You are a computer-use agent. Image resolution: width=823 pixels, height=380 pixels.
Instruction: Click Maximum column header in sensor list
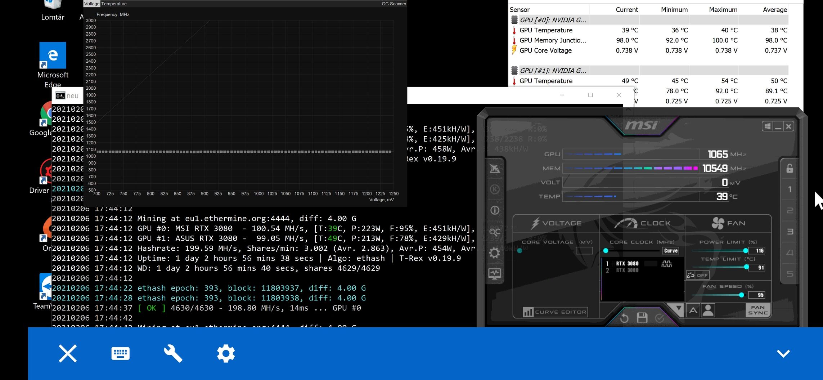723,10
